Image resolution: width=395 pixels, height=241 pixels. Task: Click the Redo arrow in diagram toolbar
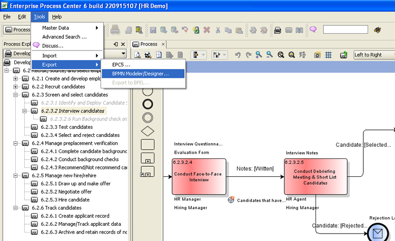(x=249, y=55)
